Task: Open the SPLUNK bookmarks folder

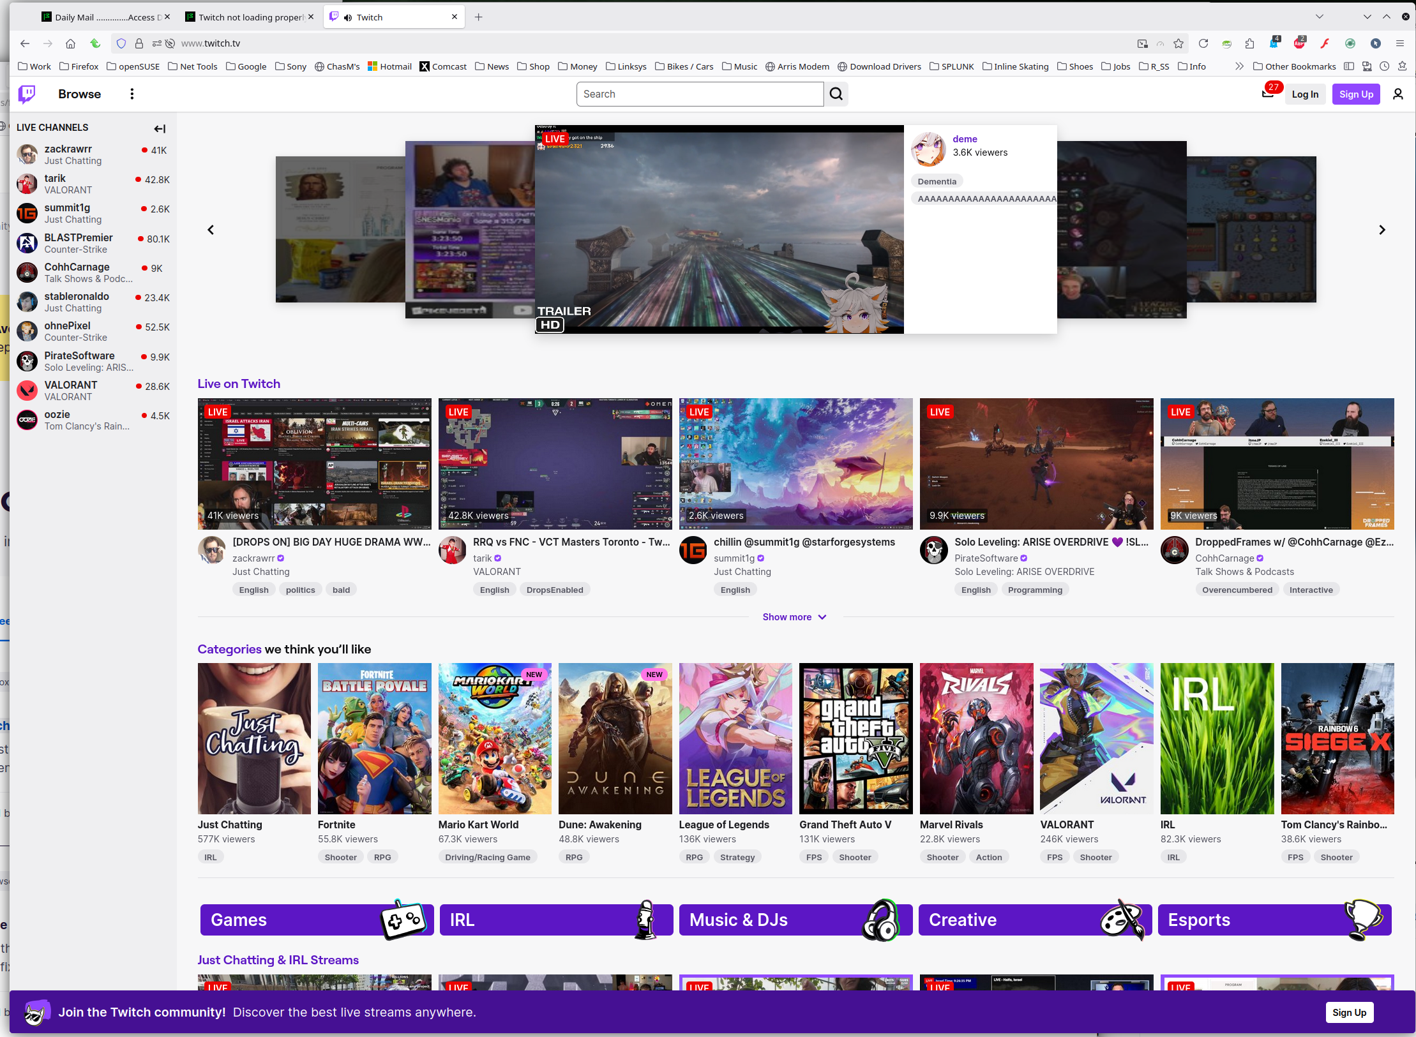Action: [x=952, y=66]
